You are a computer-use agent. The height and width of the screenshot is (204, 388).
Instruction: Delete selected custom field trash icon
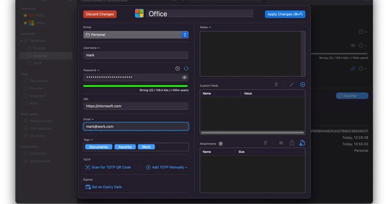[x=276, y=85]
